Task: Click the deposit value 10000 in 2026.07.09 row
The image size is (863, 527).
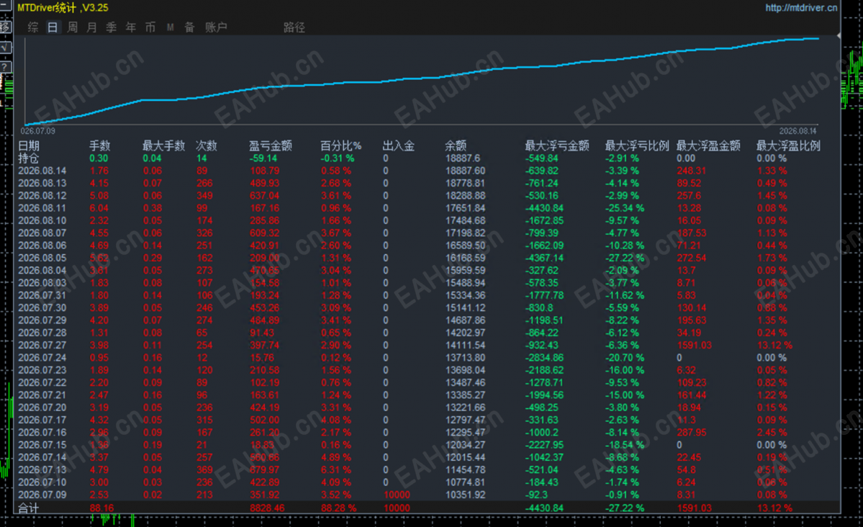Action: 397,495
